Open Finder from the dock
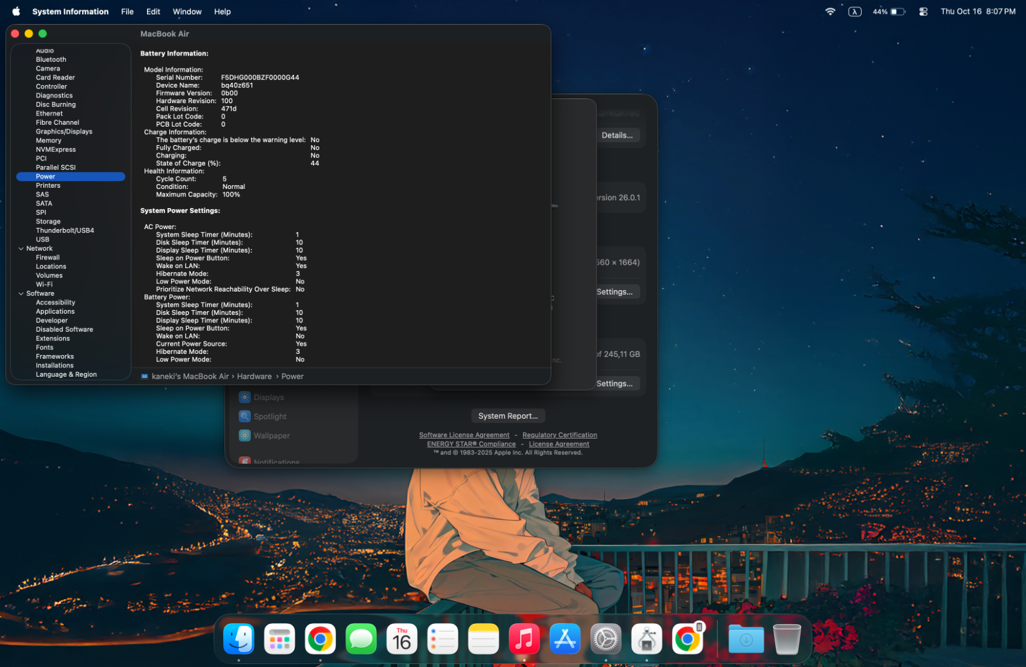The width and height of the screenshot is (1026, 667). click(x=238, y=639)
